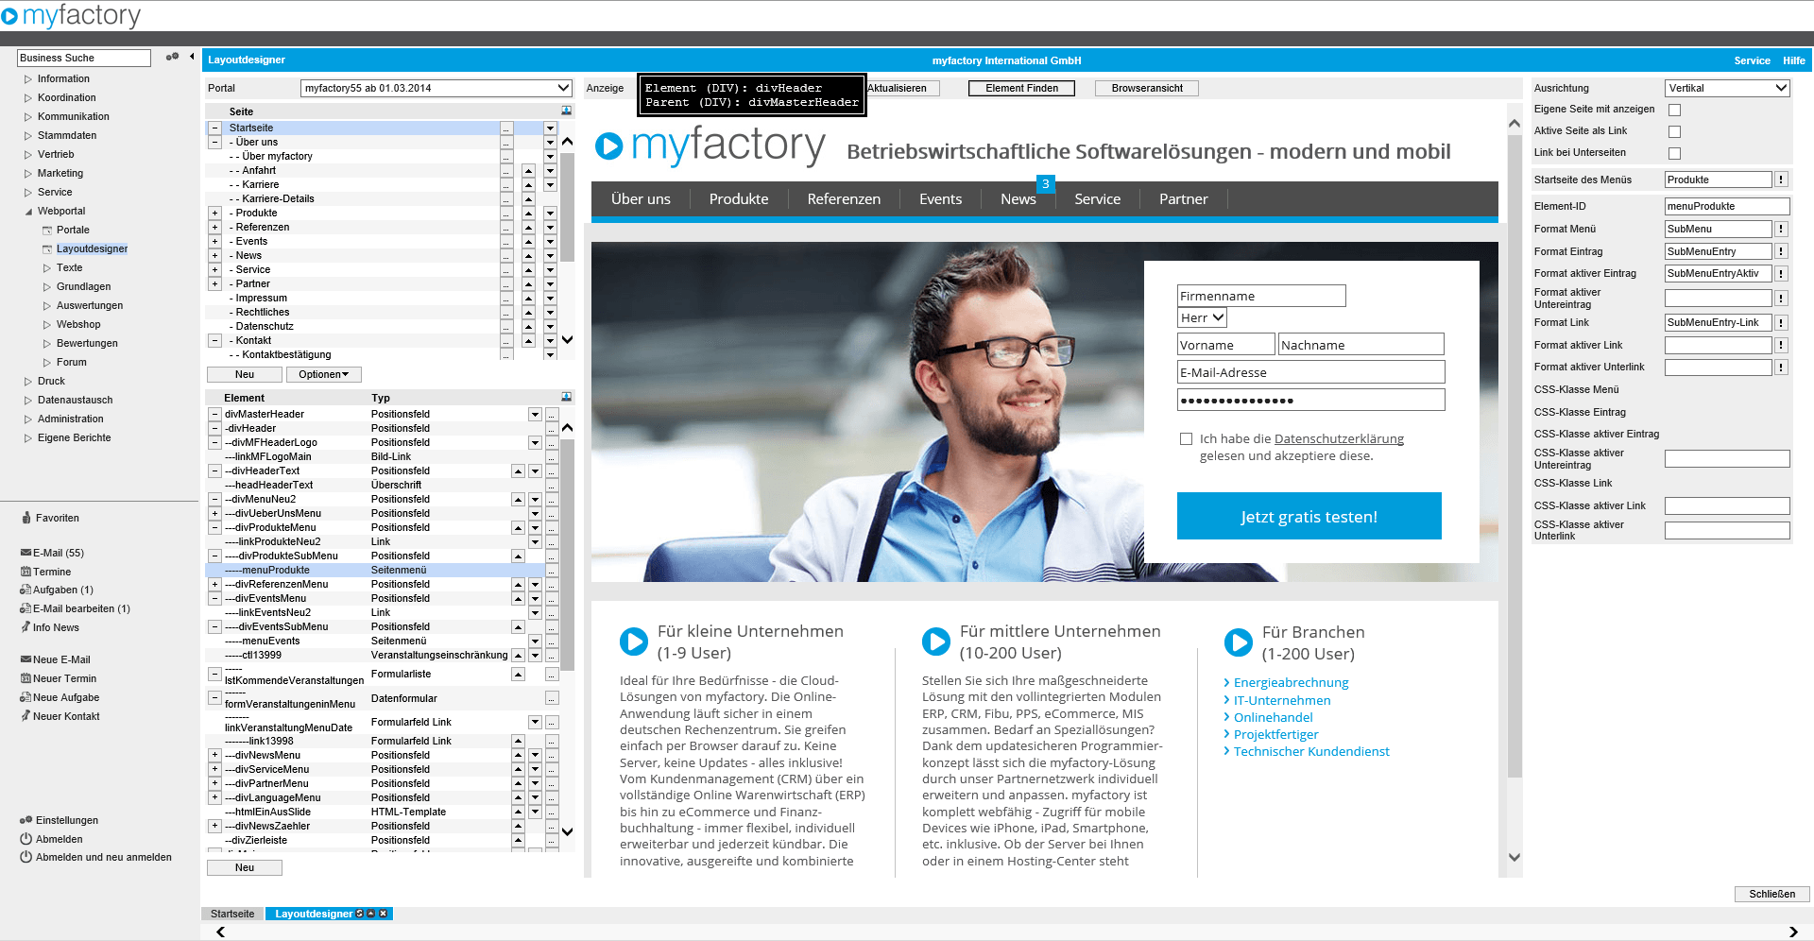Open the Referenzen menu in the site preview
This screenshot has width=1814, height=941.
844,199
